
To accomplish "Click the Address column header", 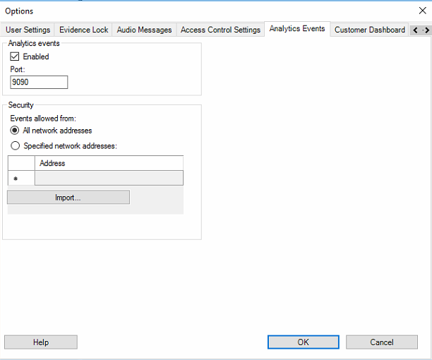I will pos(109,164).
